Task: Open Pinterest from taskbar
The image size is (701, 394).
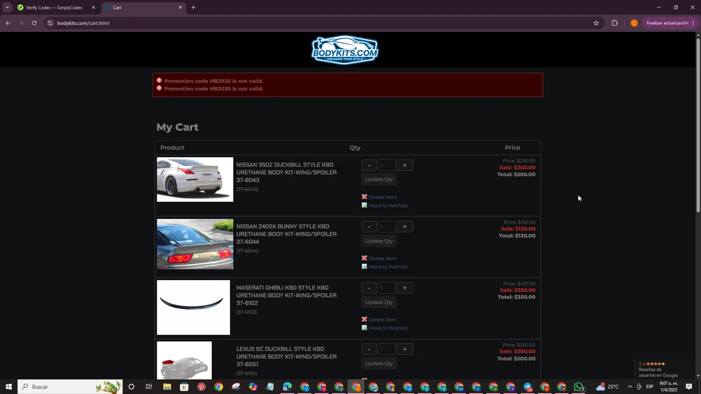Action: pyautogui.click(x=201, y=387)
